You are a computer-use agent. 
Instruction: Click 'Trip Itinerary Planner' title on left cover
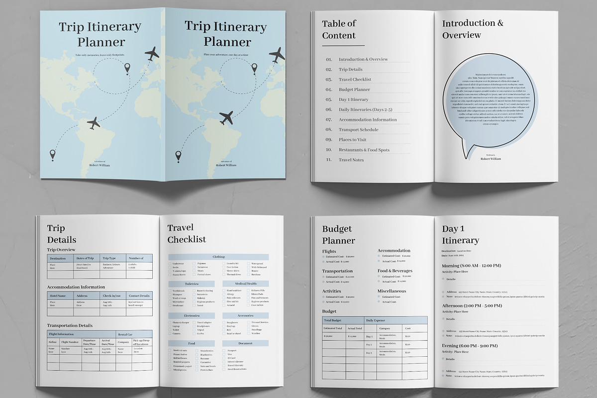(x=100, y=34)
